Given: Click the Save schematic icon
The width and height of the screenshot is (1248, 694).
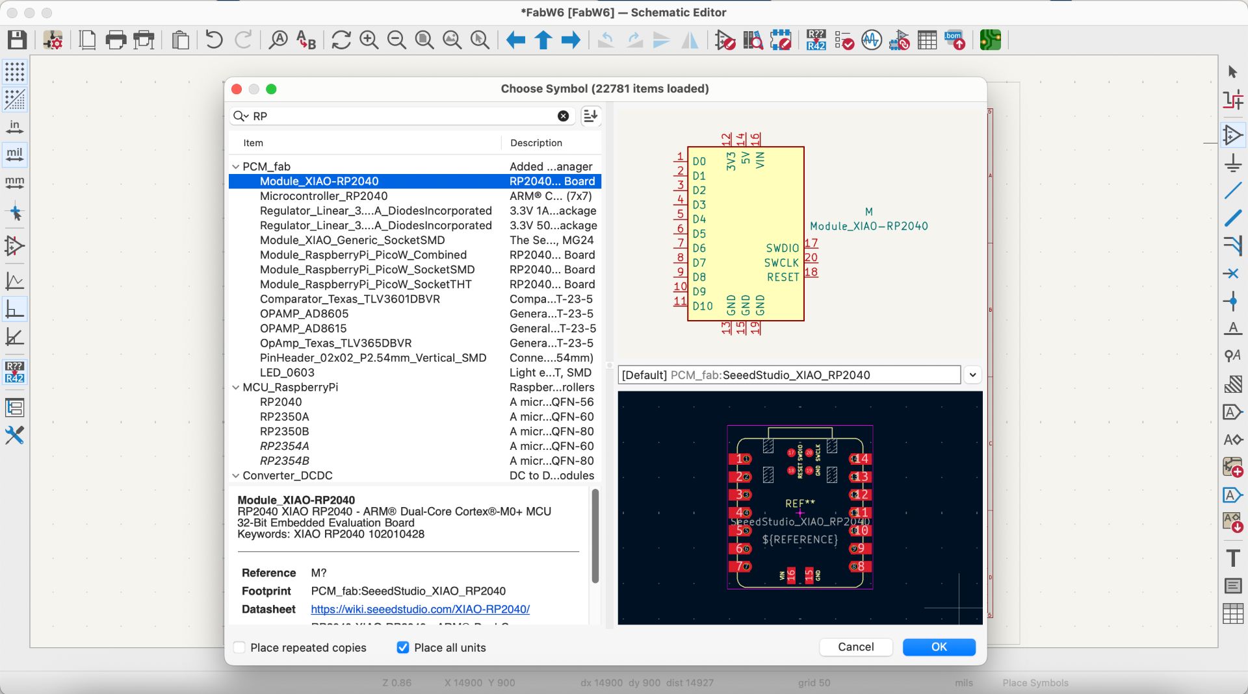Looking at the screenshot, I should coord(17,40).
